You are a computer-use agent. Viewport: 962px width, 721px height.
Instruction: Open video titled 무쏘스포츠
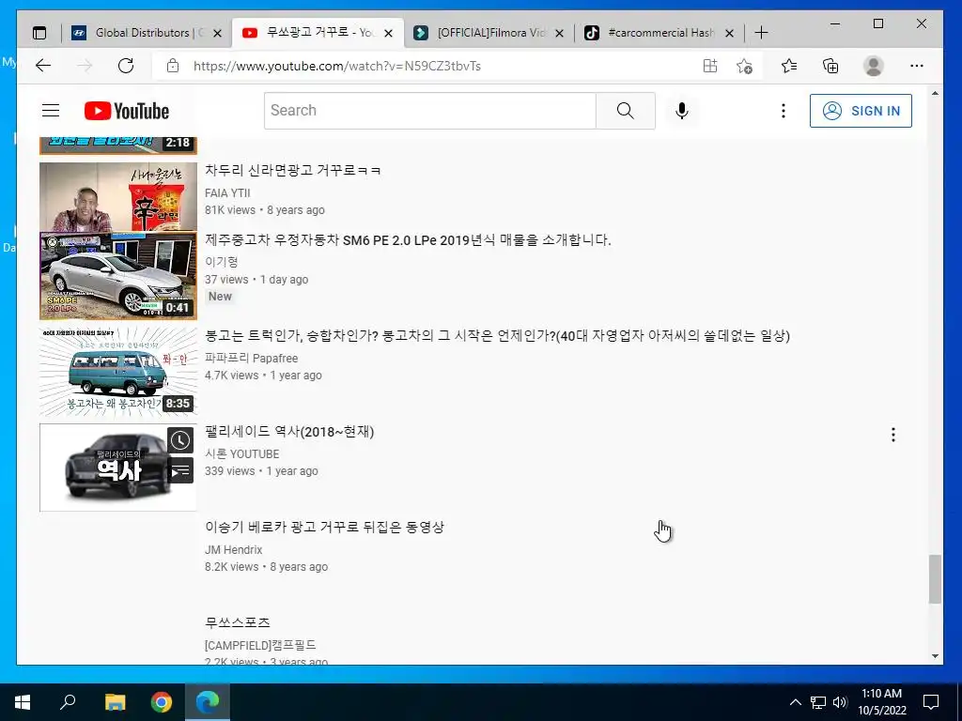point(238,623)
